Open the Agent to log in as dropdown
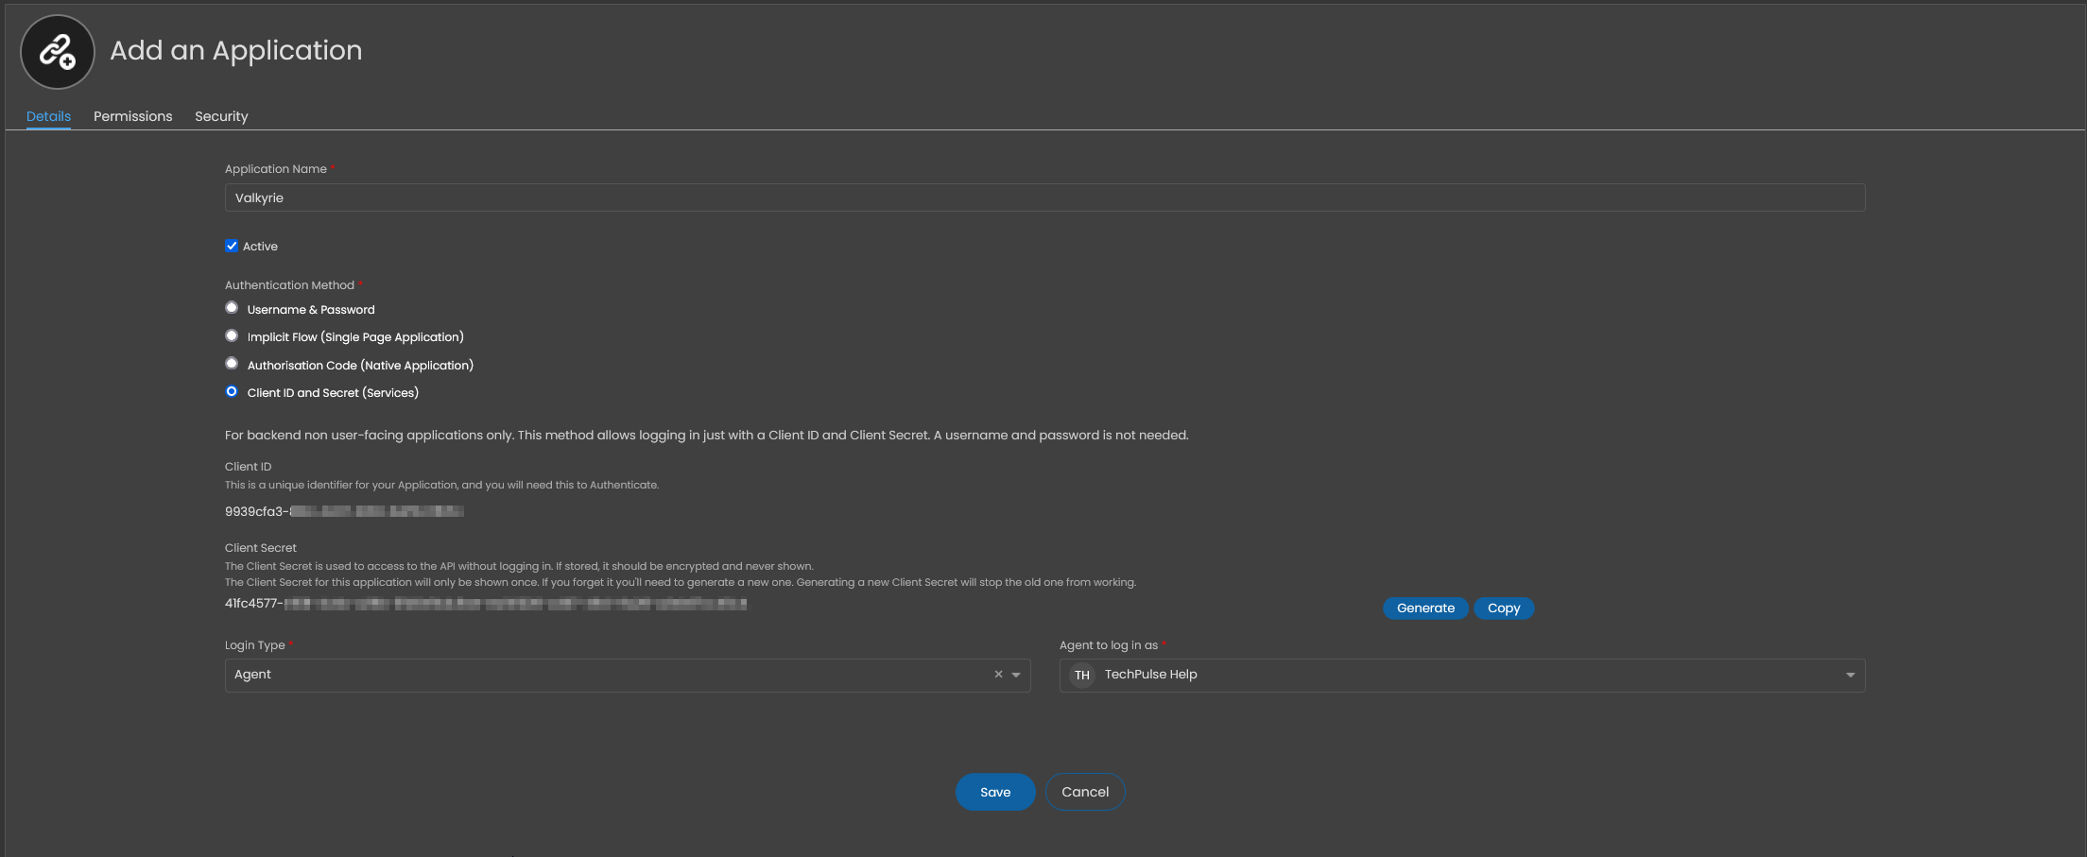The width and height of the screenshot is (2087, 857). [x=1461, y=675]
